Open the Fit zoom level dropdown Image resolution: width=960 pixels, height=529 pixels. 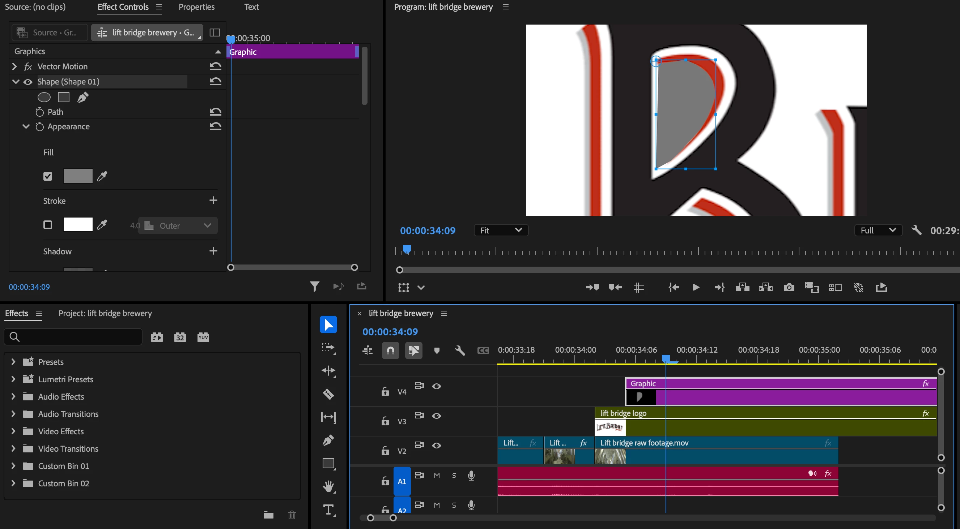(501, 230)
